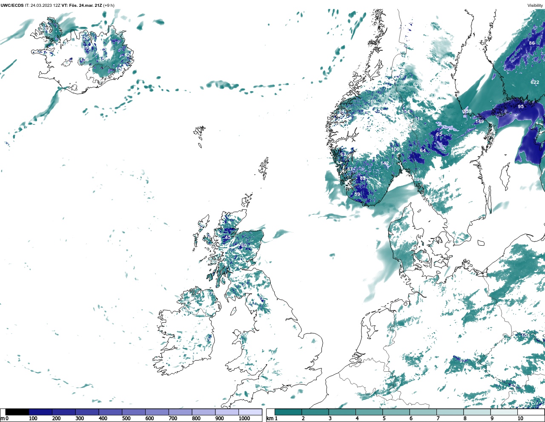
Task: Click the 'm 0' legend unit label
Action: [5, 419]
